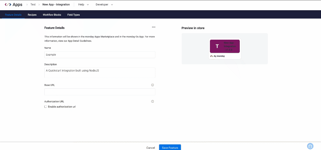Screen dimensions: 321x150
Task: Click the Apps code logo icon
Action: pyautogui.click(x=8, y=4)
